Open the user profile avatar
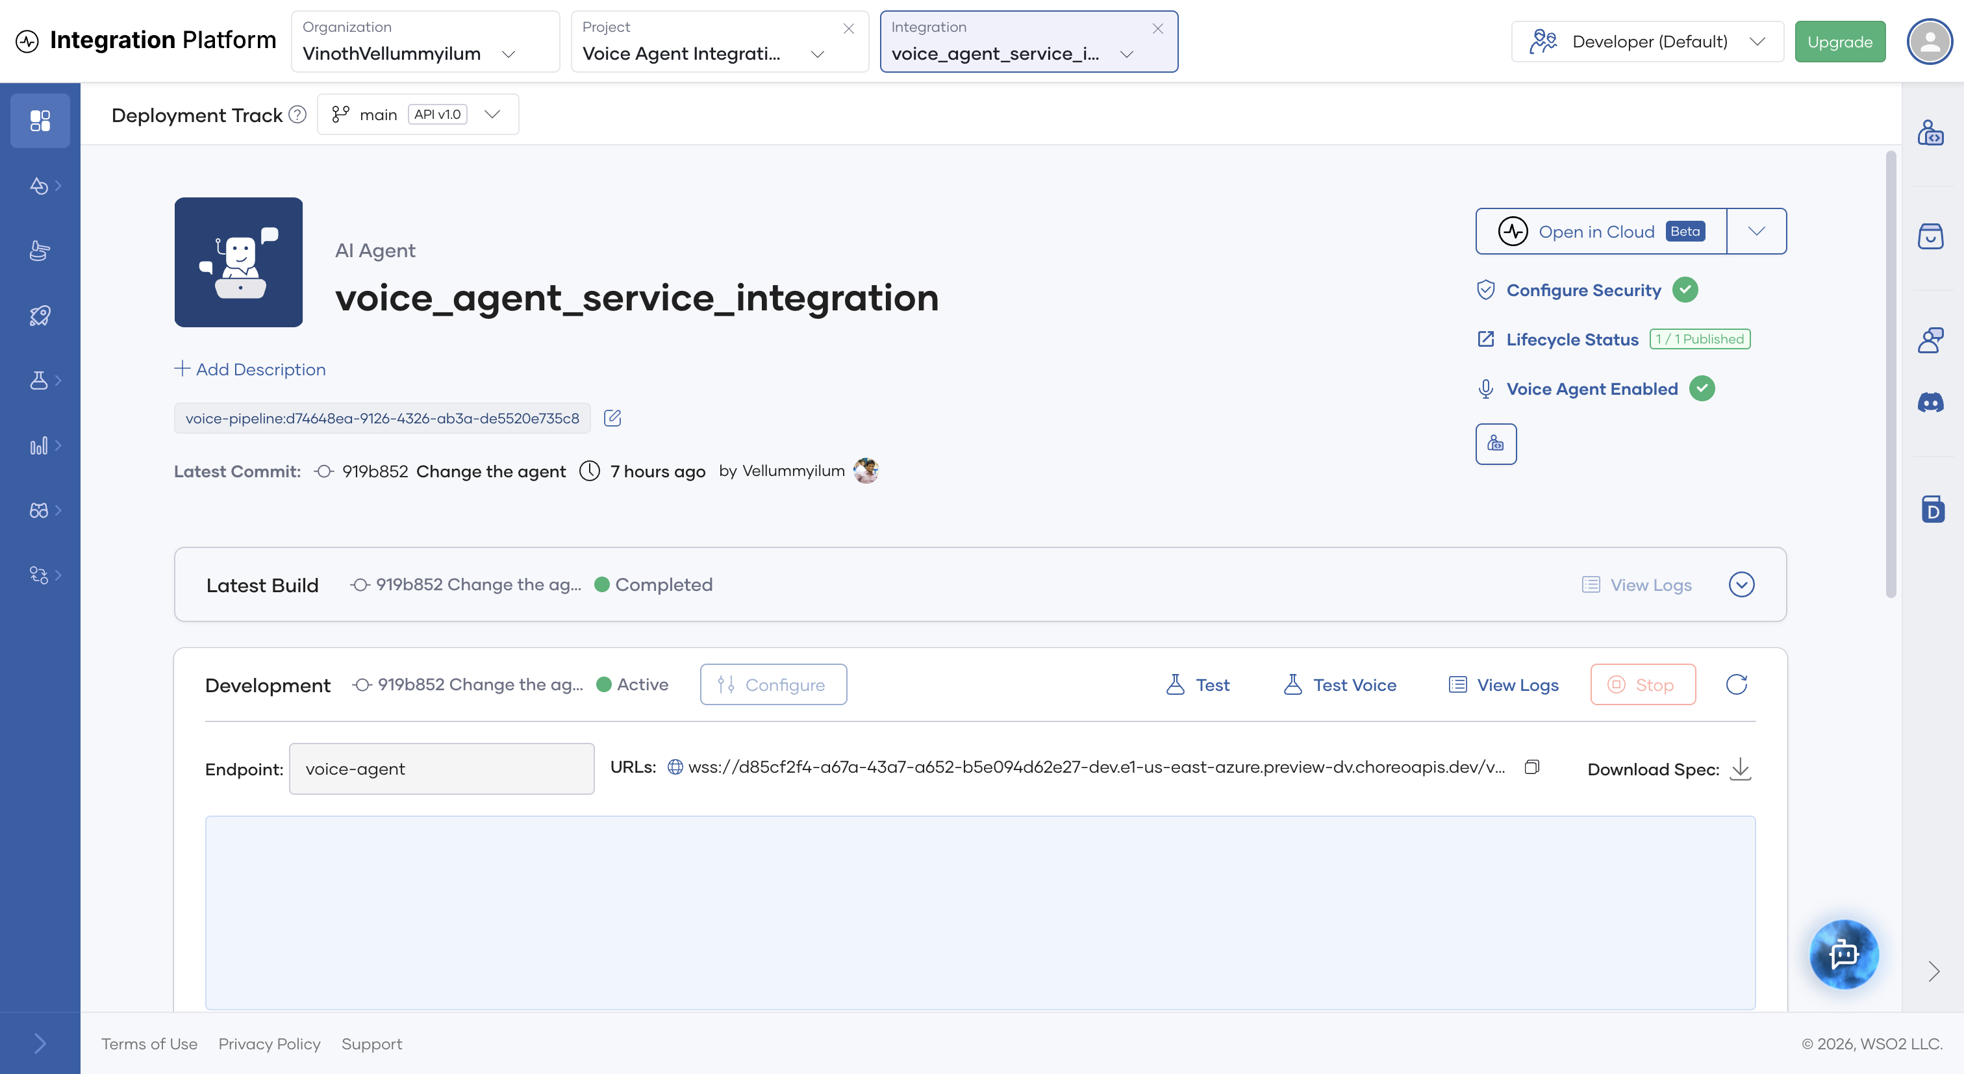 point(1930,41)
